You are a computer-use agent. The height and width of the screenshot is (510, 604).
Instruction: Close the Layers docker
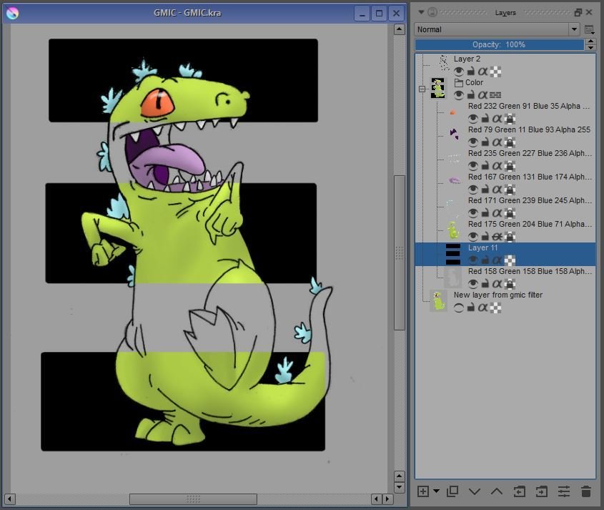(588, 12)
